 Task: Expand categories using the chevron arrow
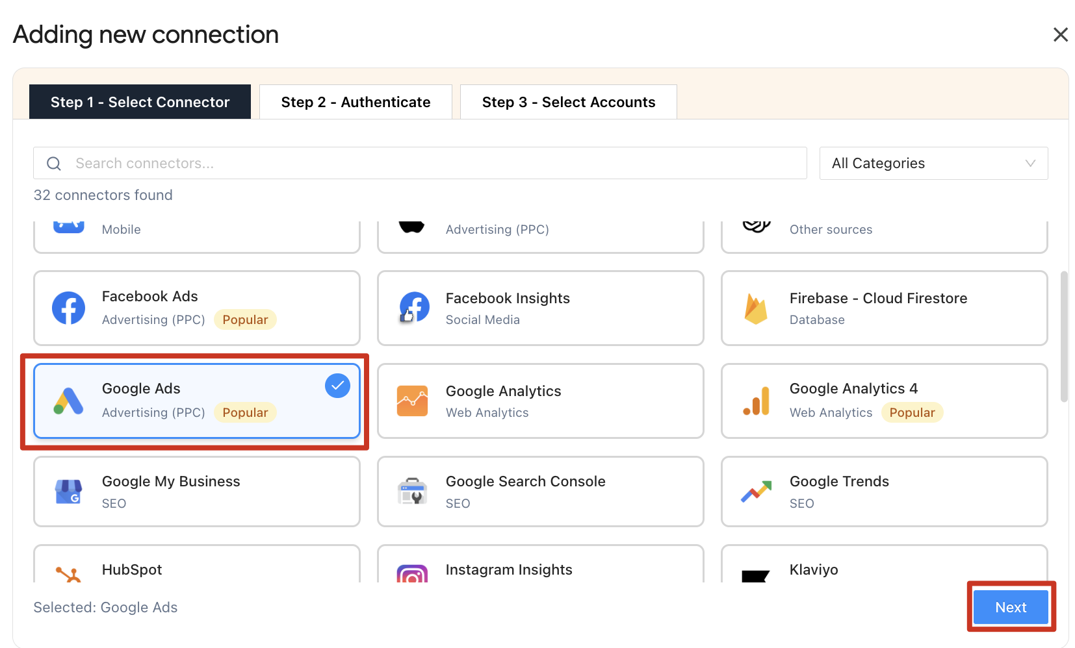(x=1030, y=163)
